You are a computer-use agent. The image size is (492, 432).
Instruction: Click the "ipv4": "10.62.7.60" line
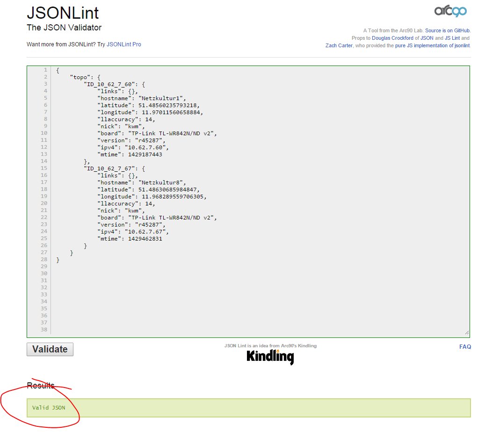[x=133, y=147]
